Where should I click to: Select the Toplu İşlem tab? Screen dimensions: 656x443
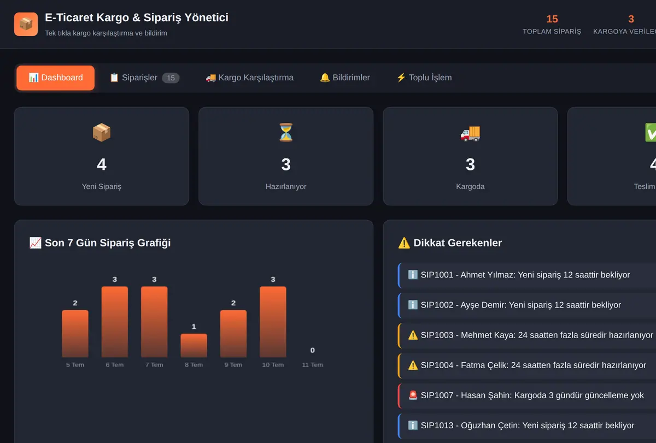point(424,78)
